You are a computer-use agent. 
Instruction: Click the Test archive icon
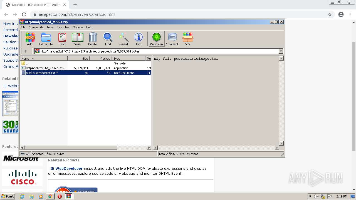click(62, 39)
